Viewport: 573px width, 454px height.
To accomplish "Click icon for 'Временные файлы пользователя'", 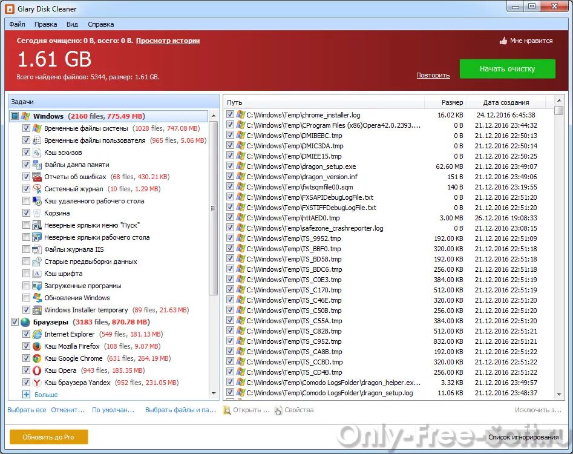I will 37,140.
